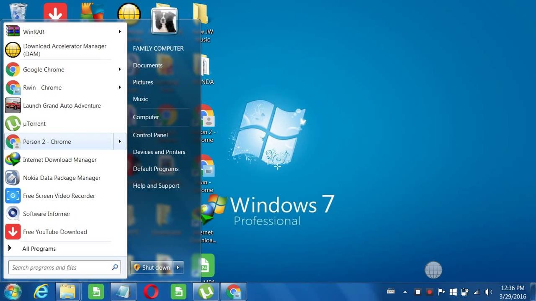Open µTorrent from the Start menu
This screenshot has width=536, height=301.
64,123
